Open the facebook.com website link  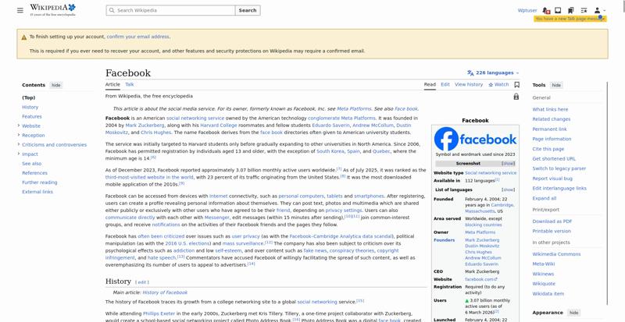point(481,279)
